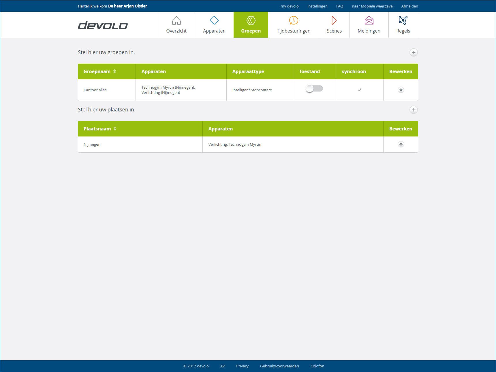The image size is (496, 372).
Task: Click © 2017 devolo footer text
Action: (x=196, y=366)
